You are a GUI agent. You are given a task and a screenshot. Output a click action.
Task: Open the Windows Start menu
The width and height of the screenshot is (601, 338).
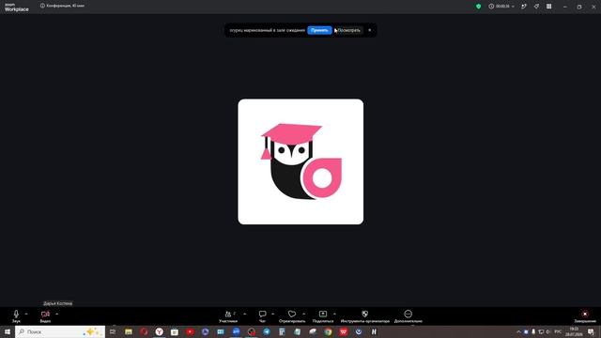[x=8, y=331]
